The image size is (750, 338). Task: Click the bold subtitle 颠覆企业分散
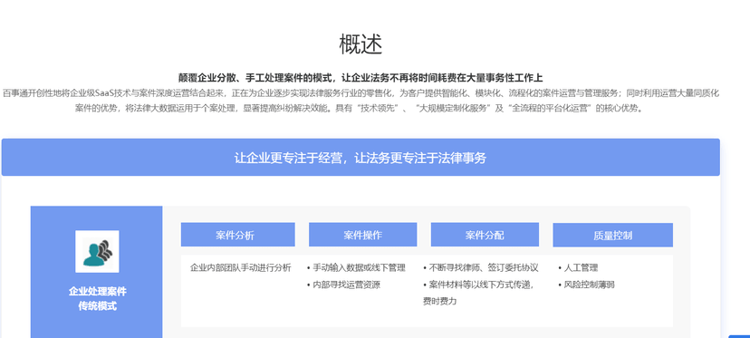pos(361,78)
